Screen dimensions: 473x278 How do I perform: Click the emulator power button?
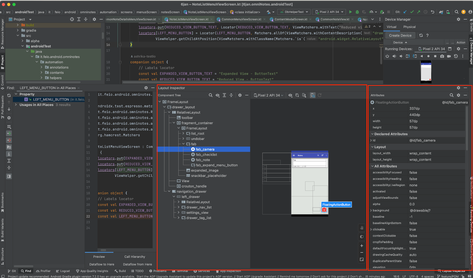coord(387,56)
